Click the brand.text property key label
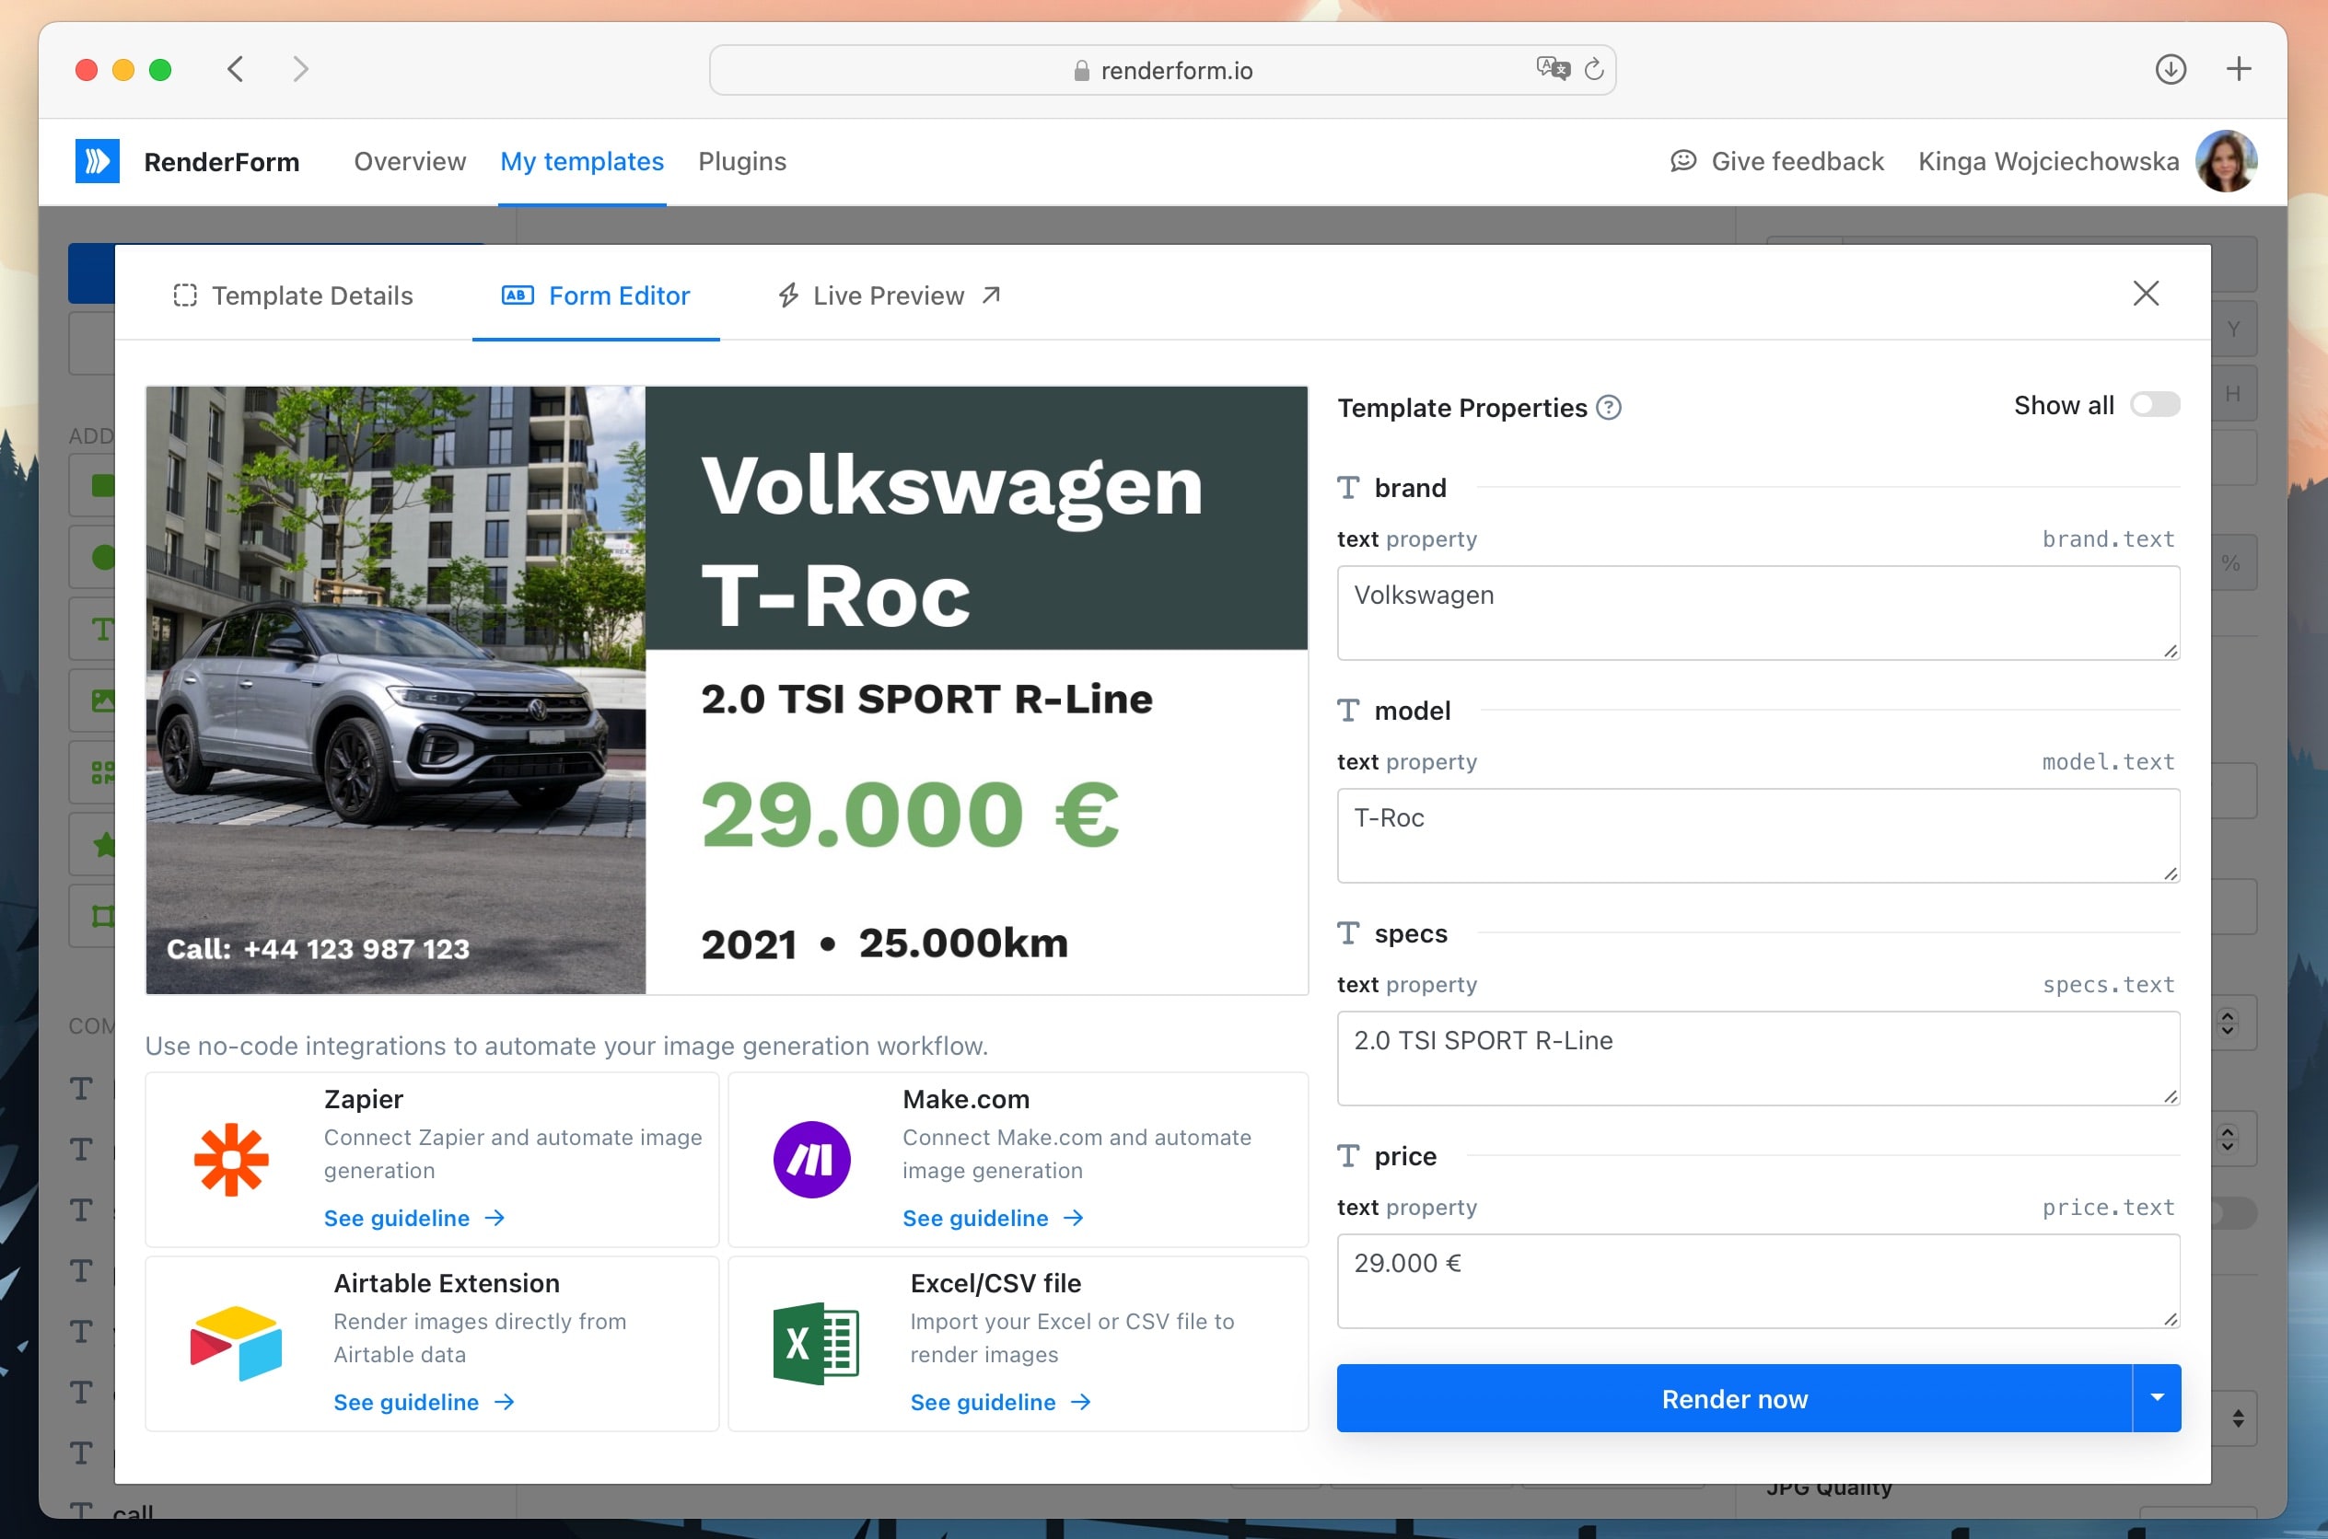 [2108, 538]
